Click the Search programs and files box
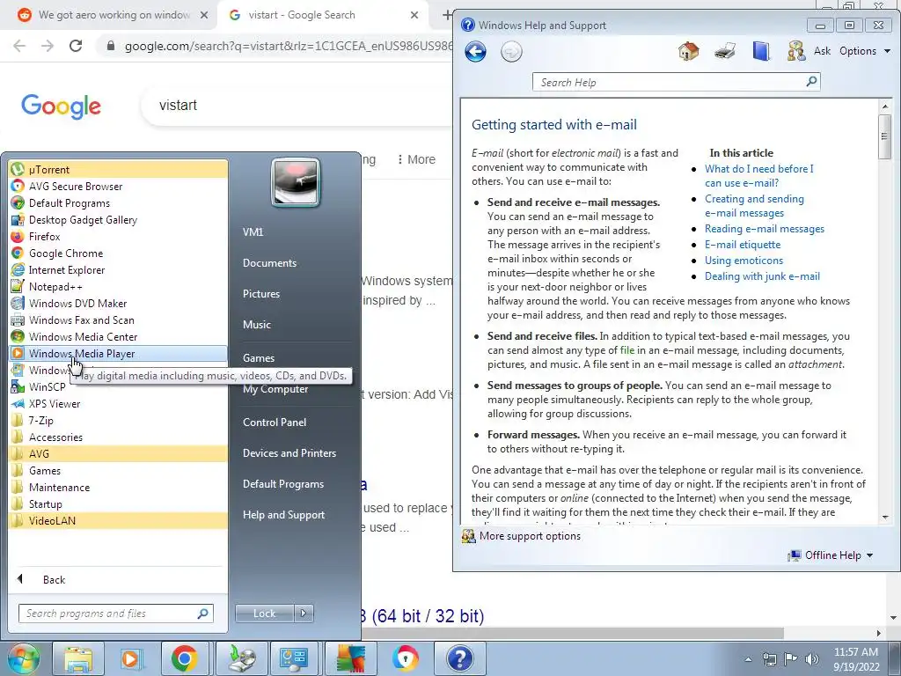Screen dimensions: 901x676 pos(115,614)
